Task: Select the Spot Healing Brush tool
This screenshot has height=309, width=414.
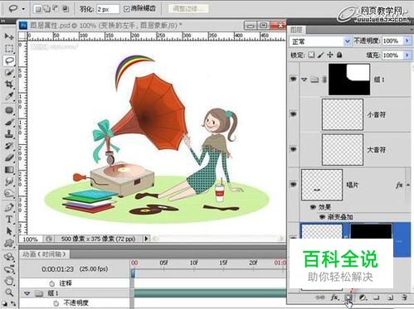Action: coord(9,110)
